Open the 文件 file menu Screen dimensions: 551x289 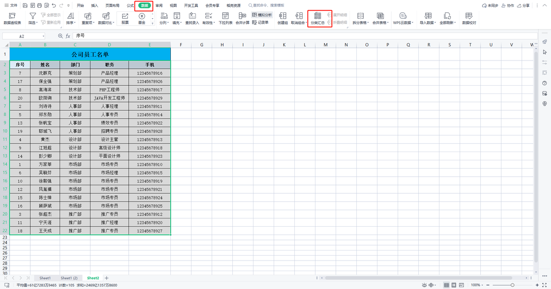tap(11, 5)
